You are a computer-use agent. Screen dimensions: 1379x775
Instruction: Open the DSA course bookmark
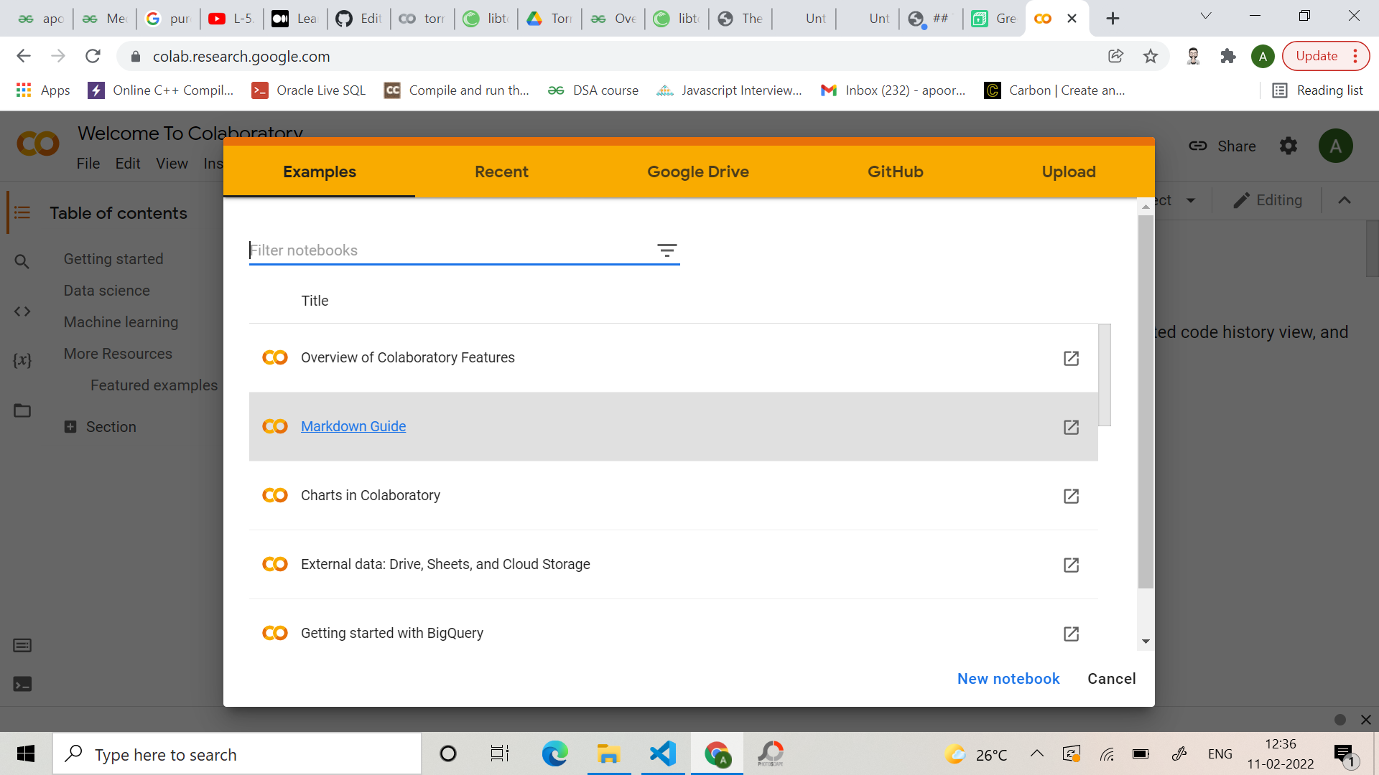[593, 90]
